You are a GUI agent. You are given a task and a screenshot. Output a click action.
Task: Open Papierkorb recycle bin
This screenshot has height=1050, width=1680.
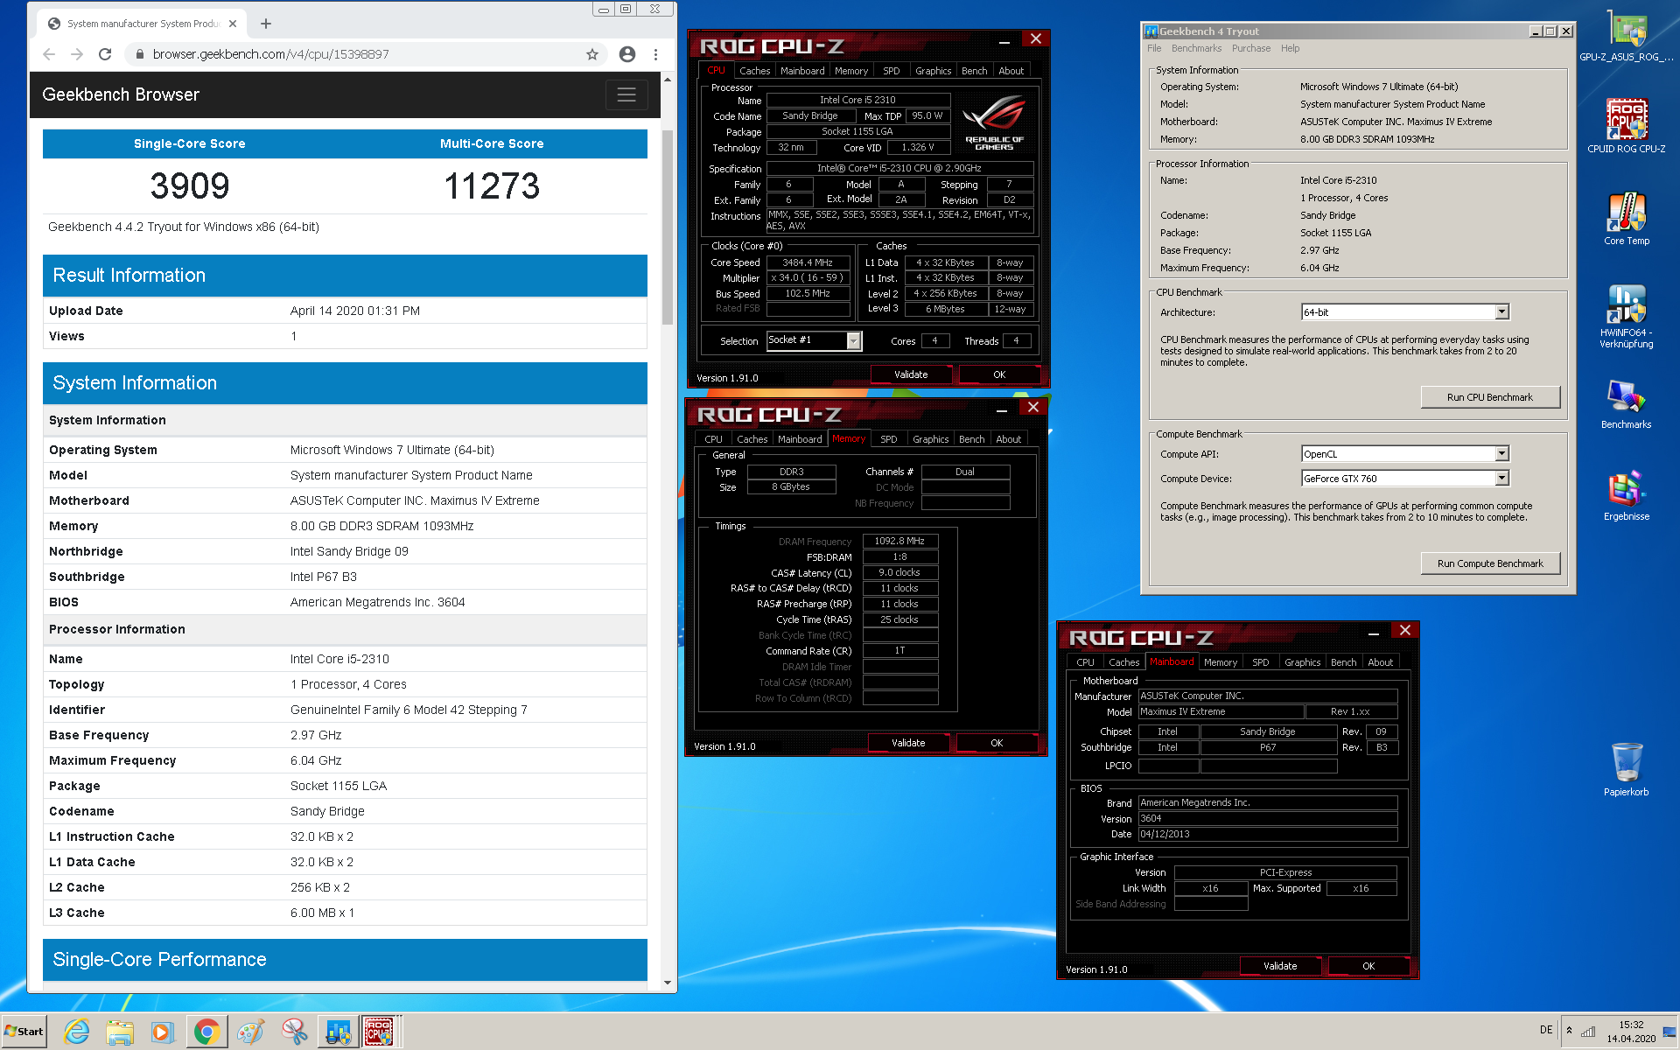[1627, 769]
